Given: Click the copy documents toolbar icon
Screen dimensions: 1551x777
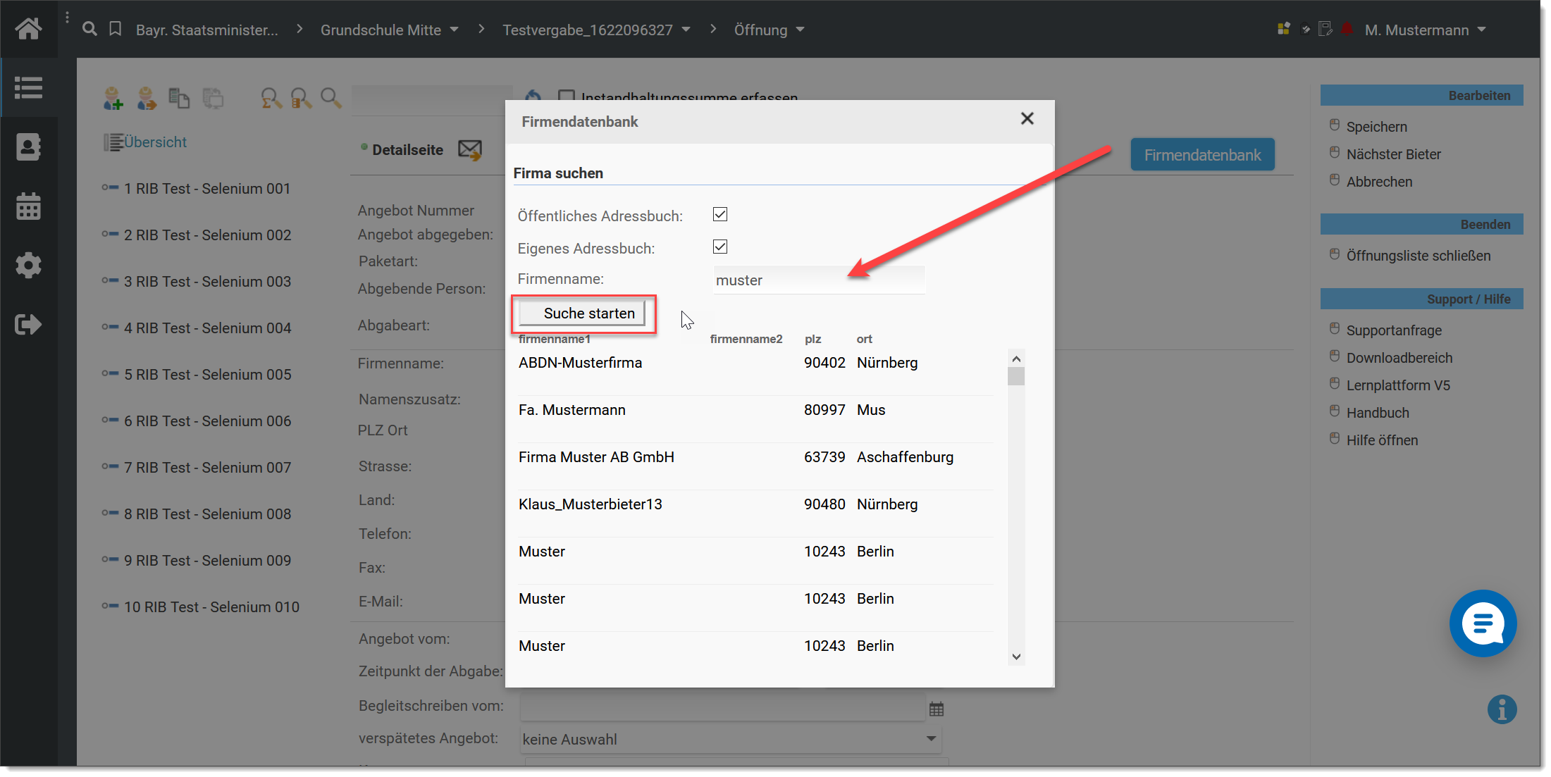Looking at the screenshot, I should pyautogui.click(x=179, y=98).
